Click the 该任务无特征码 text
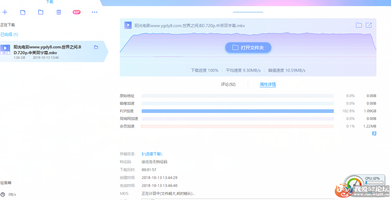 coord(154,162)
